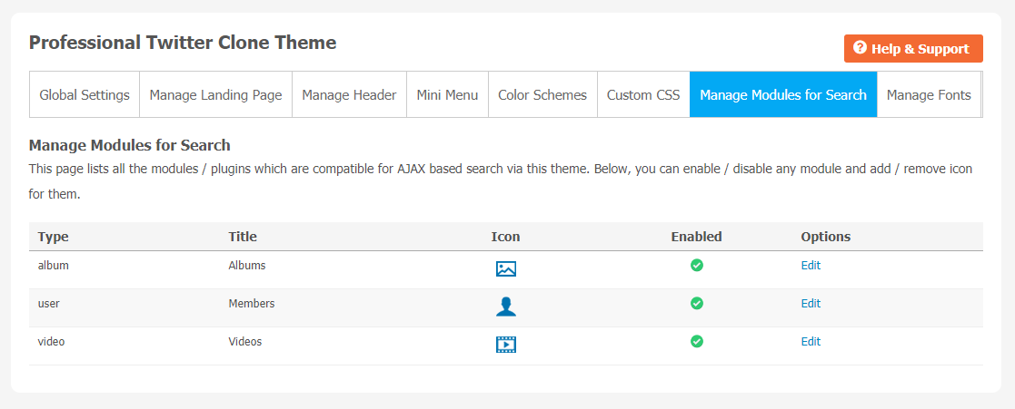The height and width of the screenshot is (409, 1015).
Task: Click the Enabled column header
Action: point(697,237)
